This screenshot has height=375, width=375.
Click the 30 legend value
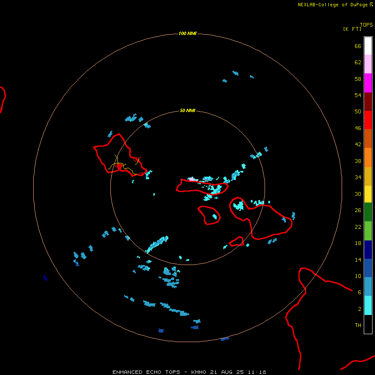point(358,194)
